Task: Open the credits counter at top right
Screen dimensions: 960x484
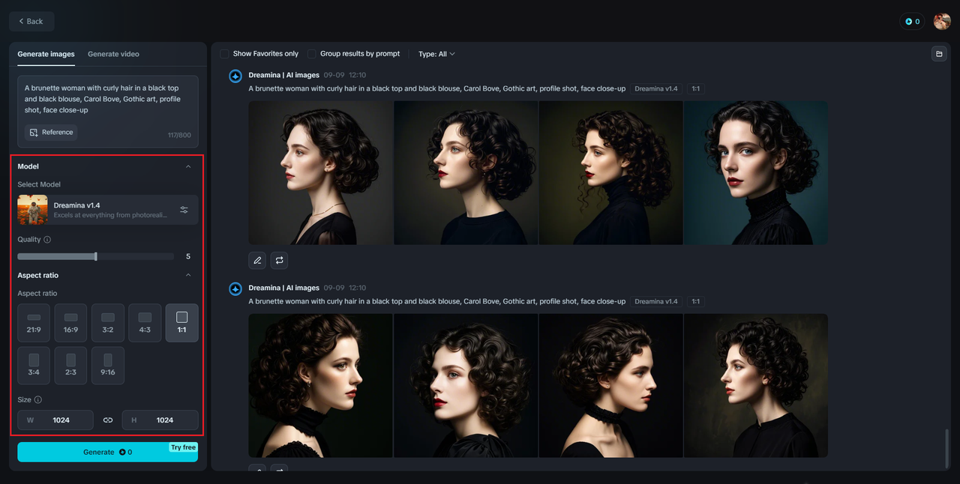Action: pos(912,22)
